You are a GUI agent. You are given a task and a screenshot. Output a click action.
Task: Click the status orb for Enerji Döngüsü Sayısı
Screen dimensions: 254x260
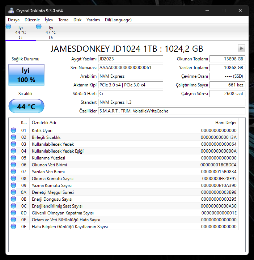coord(13,199)
